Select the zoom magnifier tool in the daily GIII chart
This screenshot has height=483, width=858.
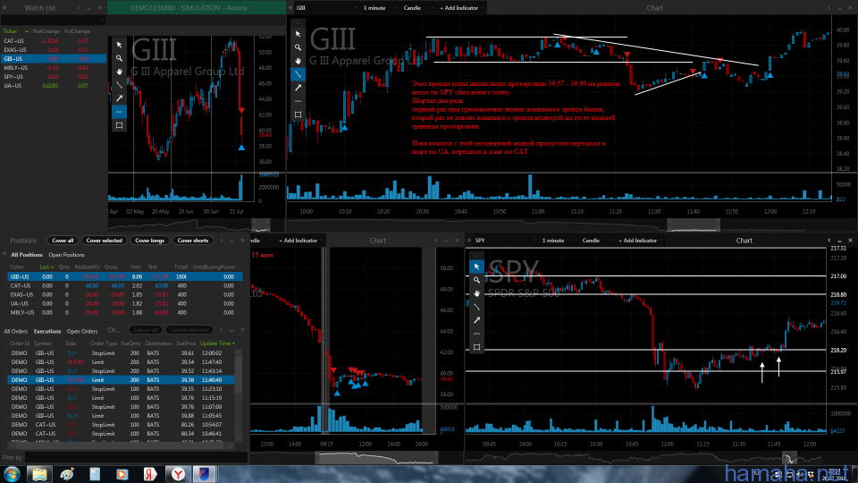click(x=119, y=58)
